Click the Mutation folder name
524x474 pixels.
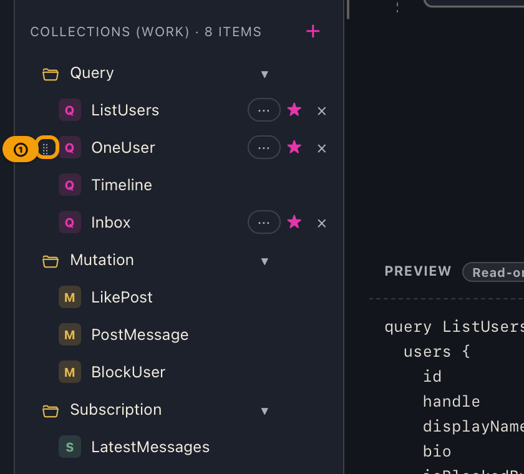pos(102,259)
